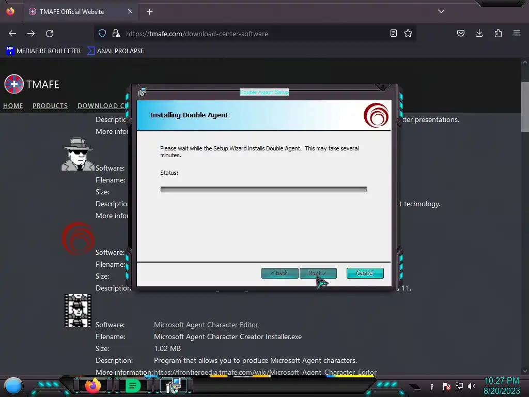Click the TMAFE site logo
Screen dimensions: 529x397
(32, 84)
